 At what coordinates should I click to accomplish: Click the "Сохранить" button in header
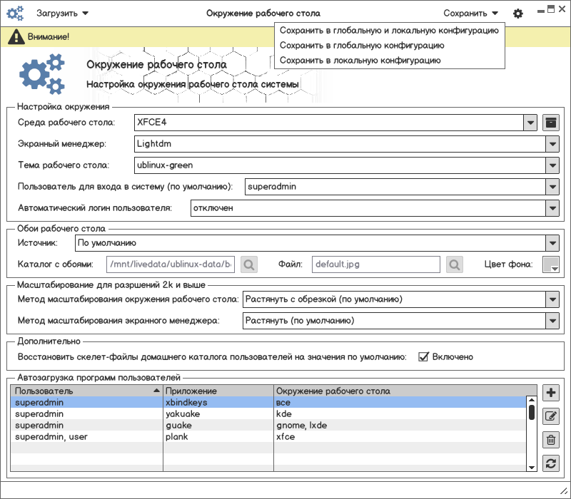(x=470, y=14)
